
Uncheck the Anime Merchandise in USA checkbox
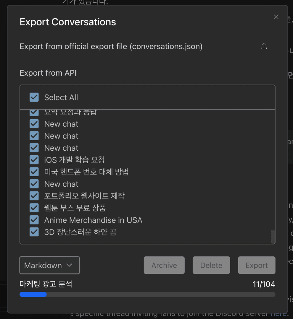pos(34,220)
